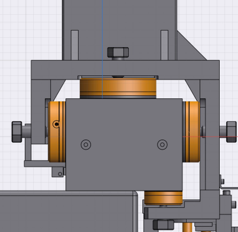
Task: Click the right side hex bolt head
Action: click(x=232, y=132)
